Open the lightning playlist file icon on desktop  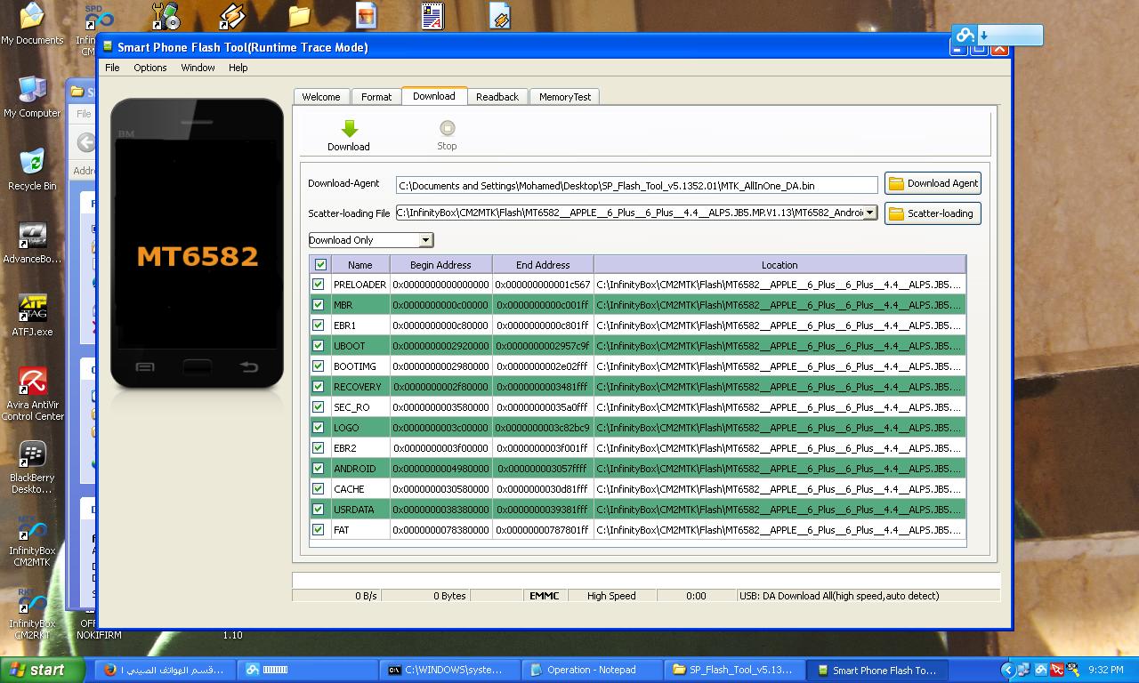[x=500, y=16]
